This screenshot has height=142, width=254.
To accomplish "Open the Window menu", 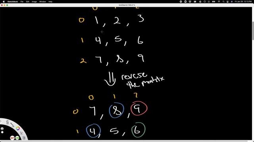I will click(42, 2).
